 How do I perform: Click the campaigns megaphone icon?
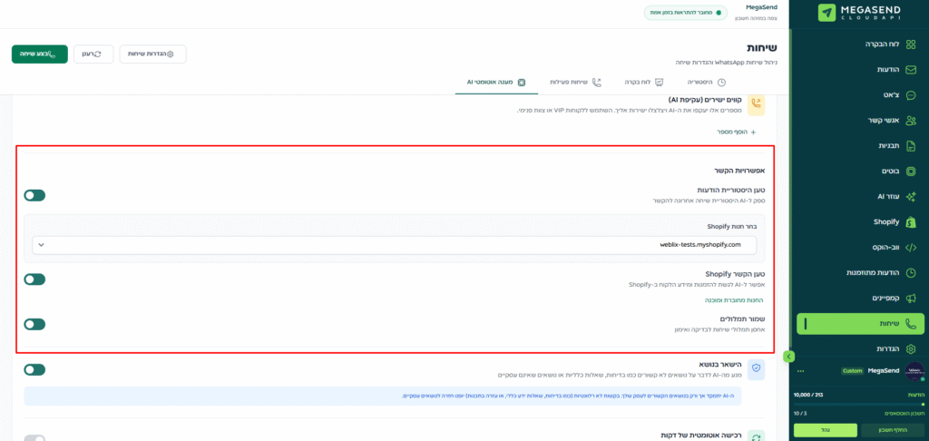(x=911, y=298)
